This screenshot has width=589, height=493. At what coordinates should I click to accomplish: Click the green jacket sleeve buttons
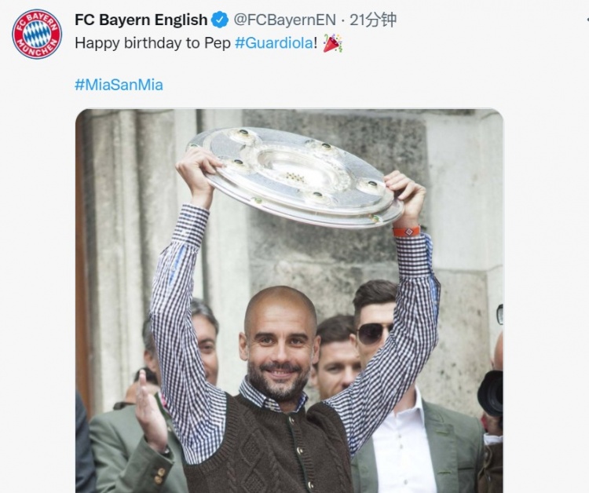click(159, 475)
